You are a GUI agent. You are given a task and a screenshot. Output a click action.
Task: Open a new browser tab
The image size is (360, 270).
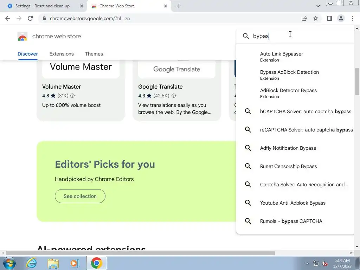pyautogui.click(x=179, y=6)
